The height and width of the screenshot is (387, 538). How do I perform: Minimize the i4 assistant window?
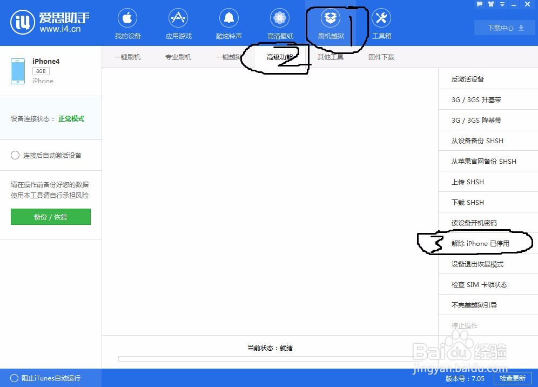tap(514, 4)
